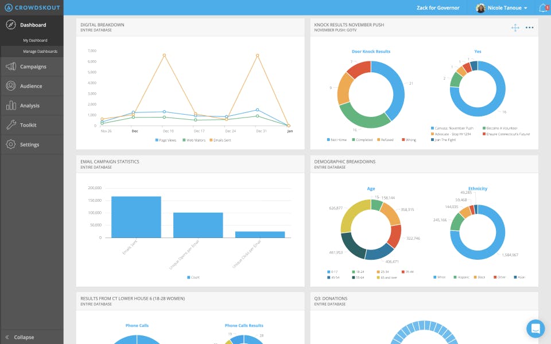Toggle the Count legend in email chart

point(193,277)
